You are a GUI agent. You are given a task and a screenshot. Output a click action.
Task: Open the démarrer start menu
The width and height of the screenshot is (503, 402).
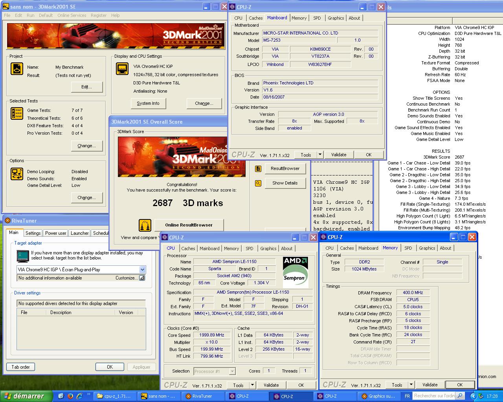(x=27, y=396)
